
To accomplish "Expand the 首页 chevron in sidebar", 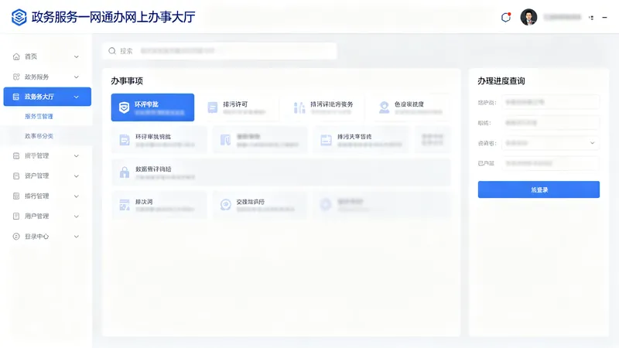I will [x=76, y=56].
